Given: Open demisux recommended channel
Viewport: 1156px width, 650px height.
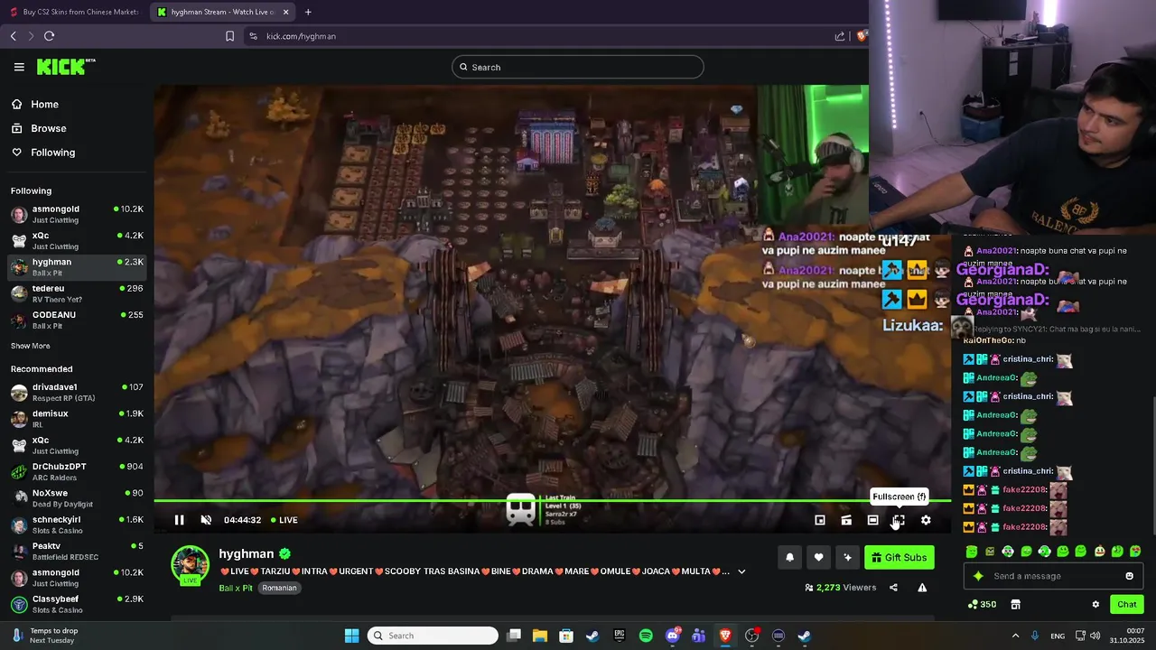Looking at the screenshot, I should tap(77, 418).
